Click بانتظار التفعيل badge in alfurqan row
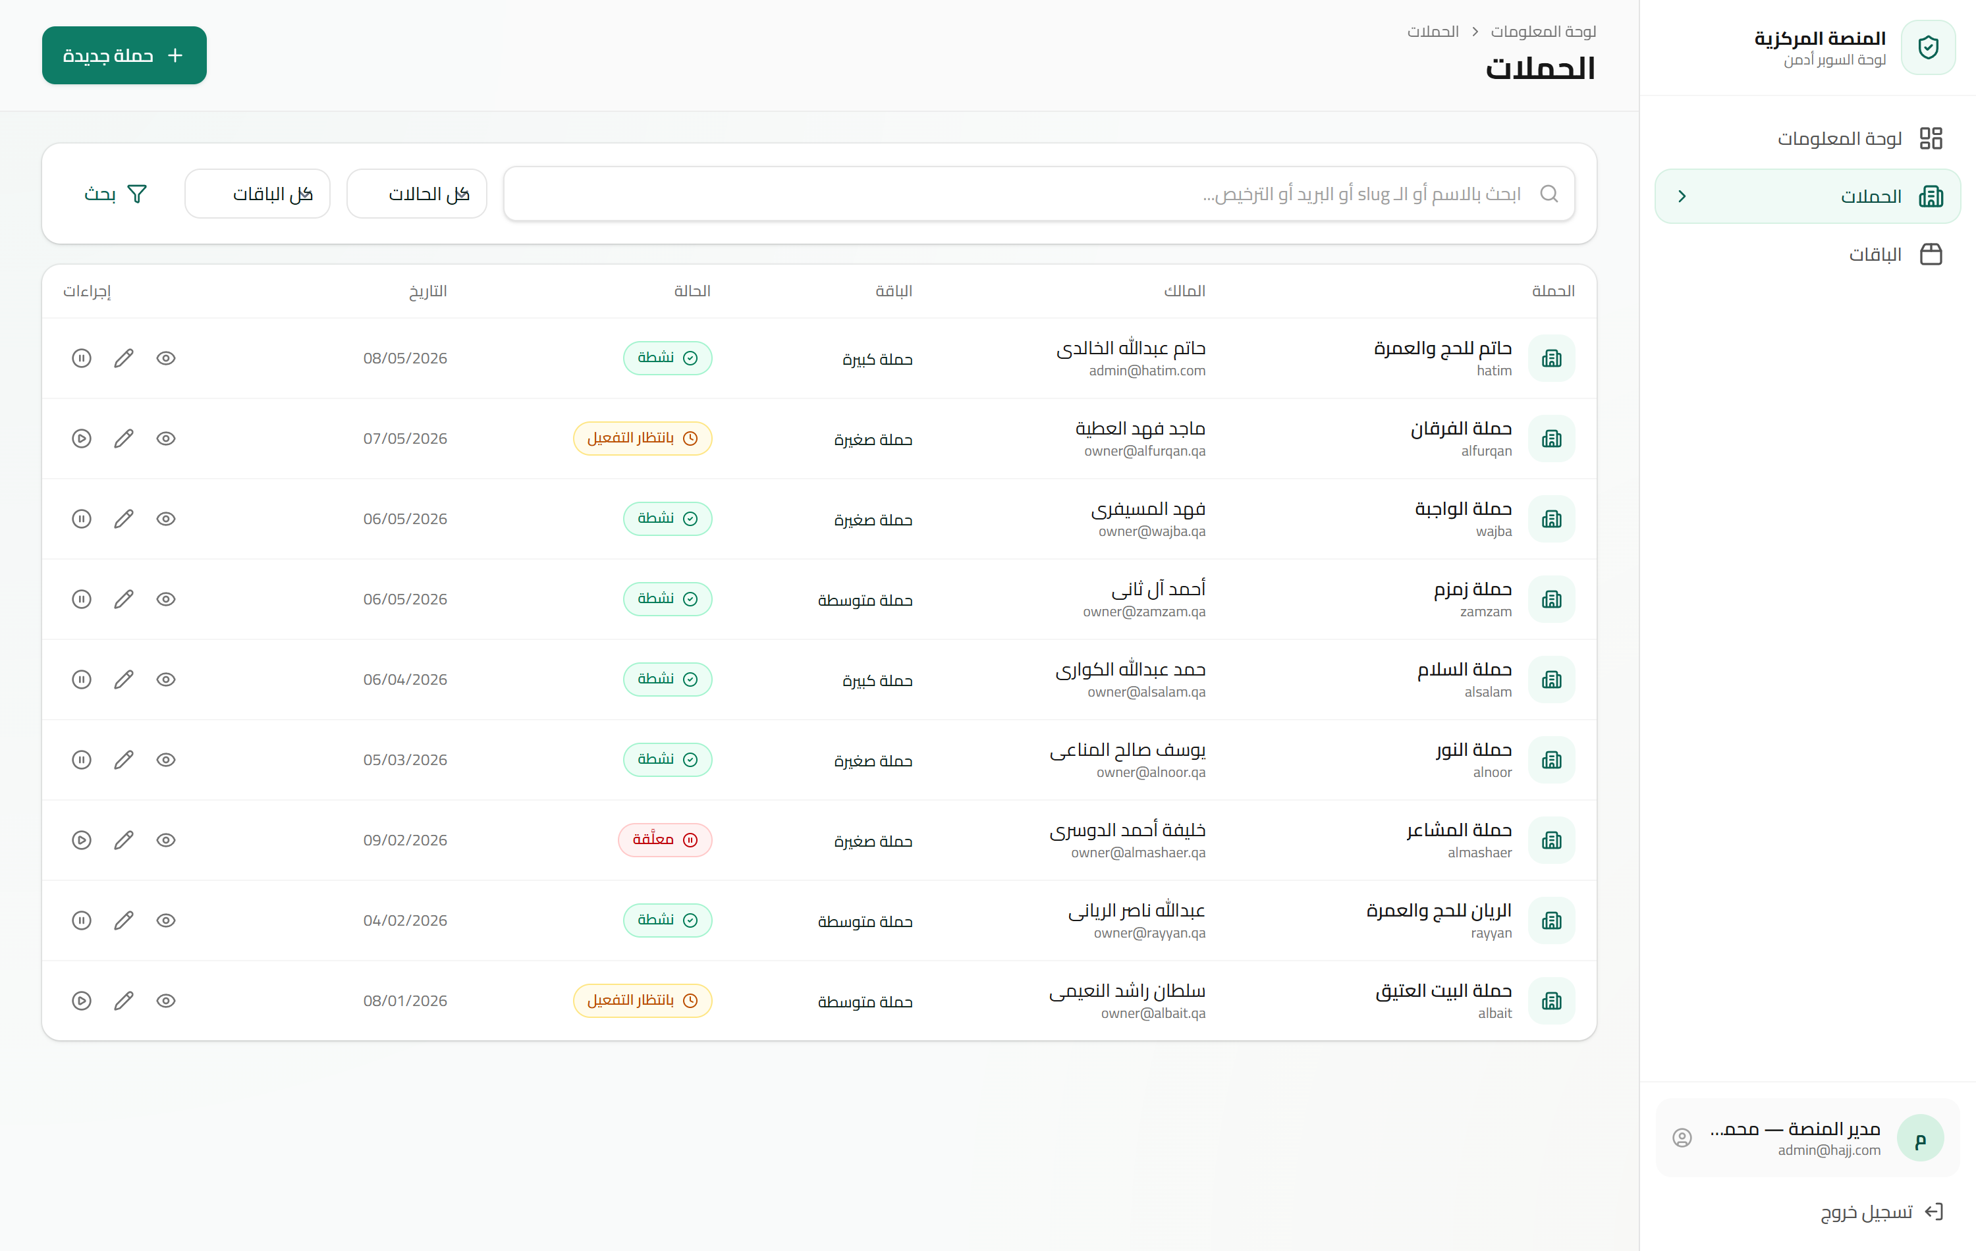The image size is (1976, 1251). (x=642, y=439)
